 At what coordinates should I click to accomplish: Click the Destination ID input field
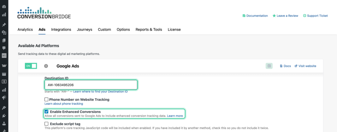[x=91, y=85]
